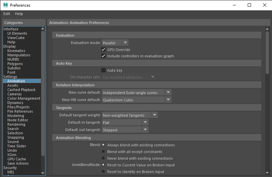Toggle the GPU Override checkbox
Image resolution: width=272 pixels, height=177 pixels.
(104, 50)
